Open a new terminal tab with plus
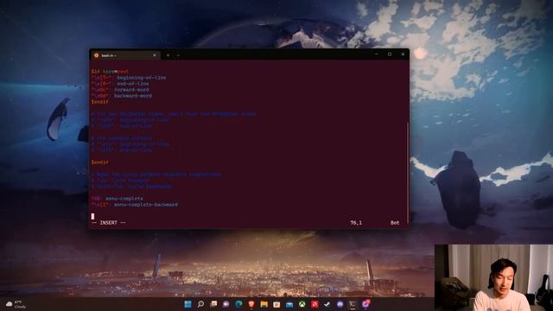The image size is (553, 311). click(x=168, y=55)
